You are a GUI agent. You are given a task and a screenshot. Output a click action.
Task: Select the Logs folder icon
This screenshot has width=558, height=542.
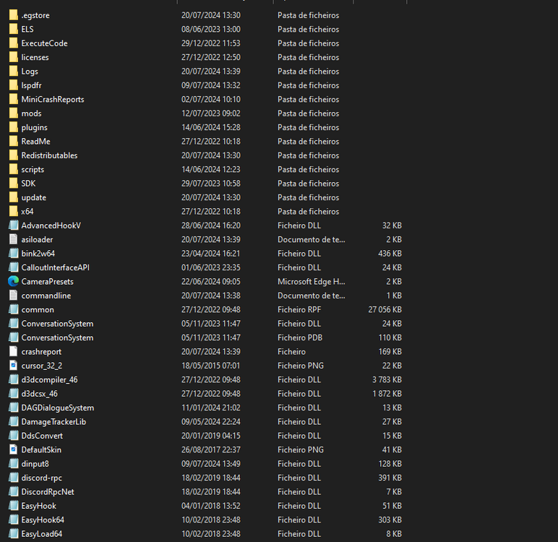point(13,71)
